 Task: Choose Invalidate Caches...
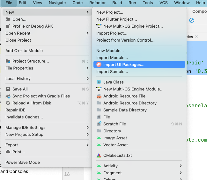click(47, 117)
